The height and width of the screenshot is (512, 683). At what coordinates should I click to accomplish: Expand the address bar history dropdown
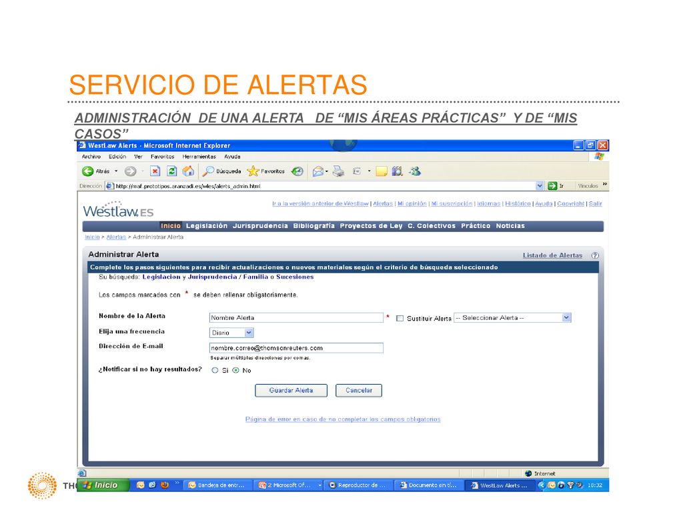pos(540,186)
